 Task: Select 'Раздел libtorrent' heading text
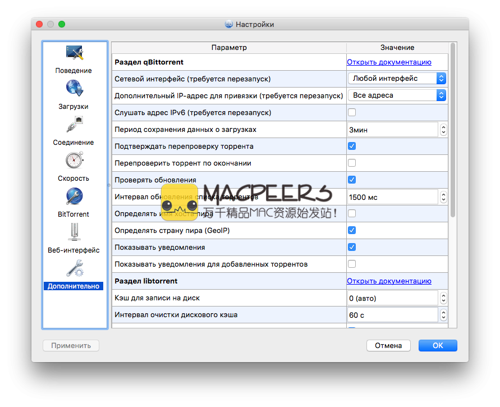point(146,281)
